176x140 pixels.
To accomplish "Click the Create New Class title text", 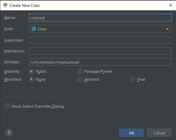I will point(24,5).
